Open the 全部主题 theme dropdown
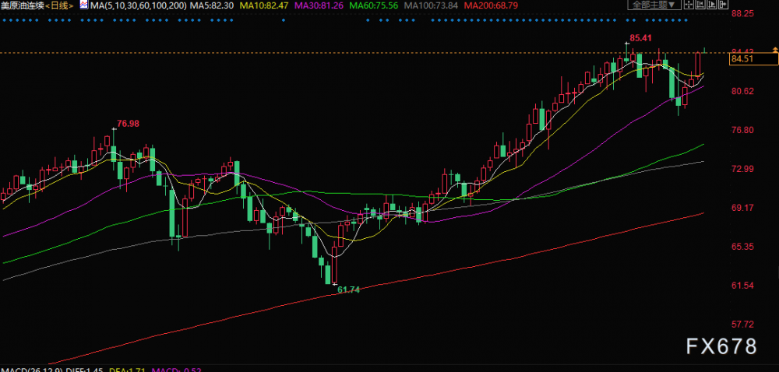The height and width of the screenshot is (372, 779). 654,5
